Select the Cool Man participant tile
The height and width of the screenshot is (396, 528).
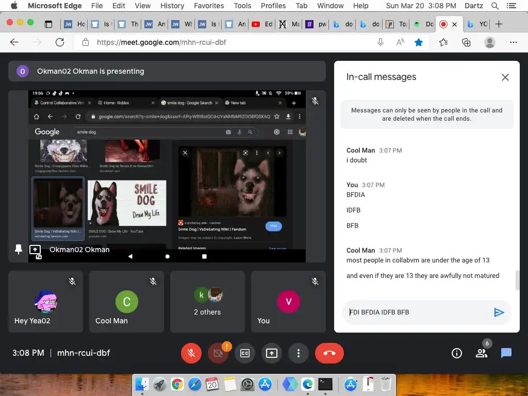[x=126, y=301]
